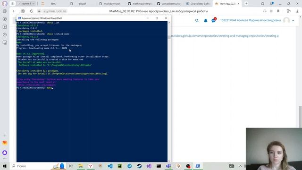This screenshot has height=170, width=302.
Task: Click the touch keyboard tray icon
Action: pos(232,166)
